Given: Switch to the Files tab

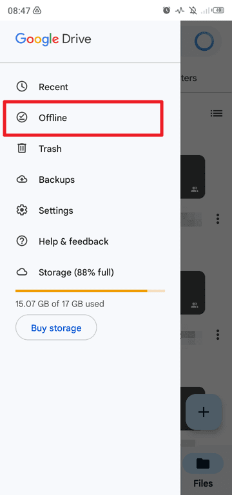Looking at the screenshot, I should [x=203, y=471].
